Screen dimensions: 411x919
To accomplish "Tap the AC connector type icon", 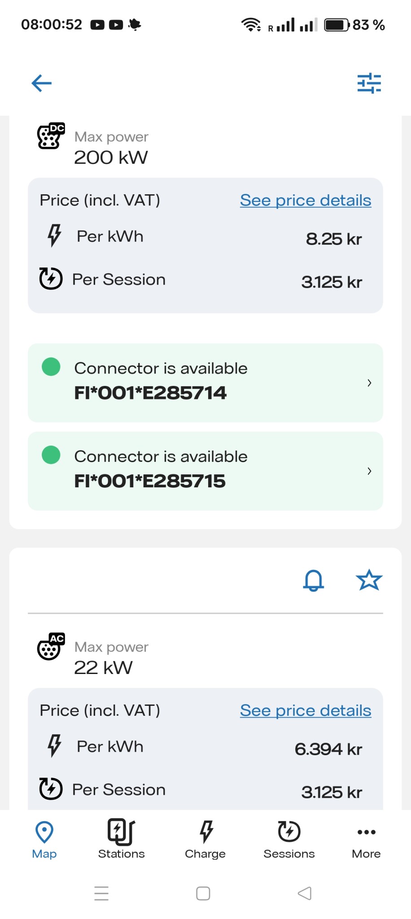I will tap(51, 646).
